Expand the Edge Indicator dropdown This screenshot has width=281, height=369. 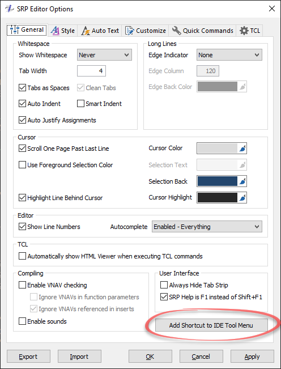pos(229,55)
